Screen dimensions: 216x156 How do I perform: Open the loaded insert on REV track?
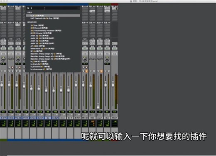[x=92, y=11]
